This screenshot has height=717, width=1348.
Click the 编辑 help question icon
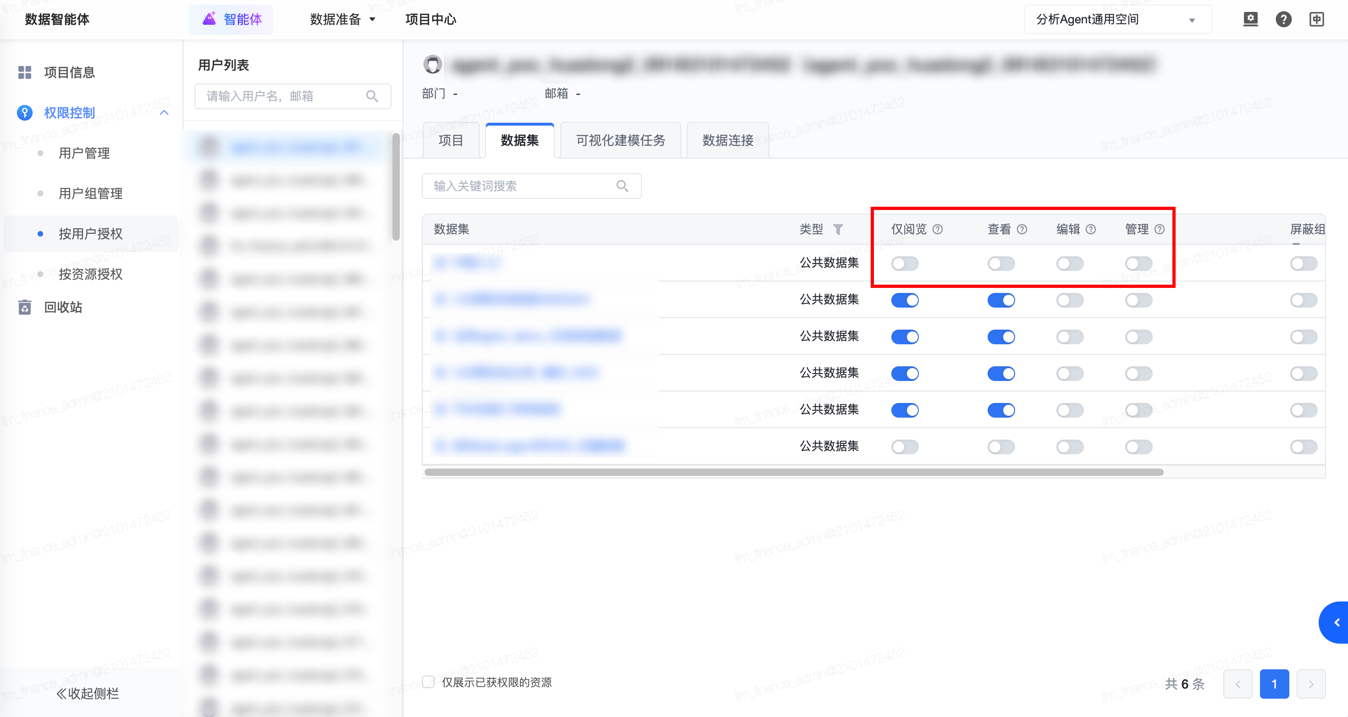click(1091, 229)
